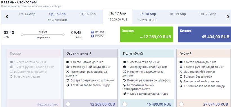Click baggage suitcase icon in Ограниченный fare
The height and width of the screenshot is (107, 231).
coord(68,62)
